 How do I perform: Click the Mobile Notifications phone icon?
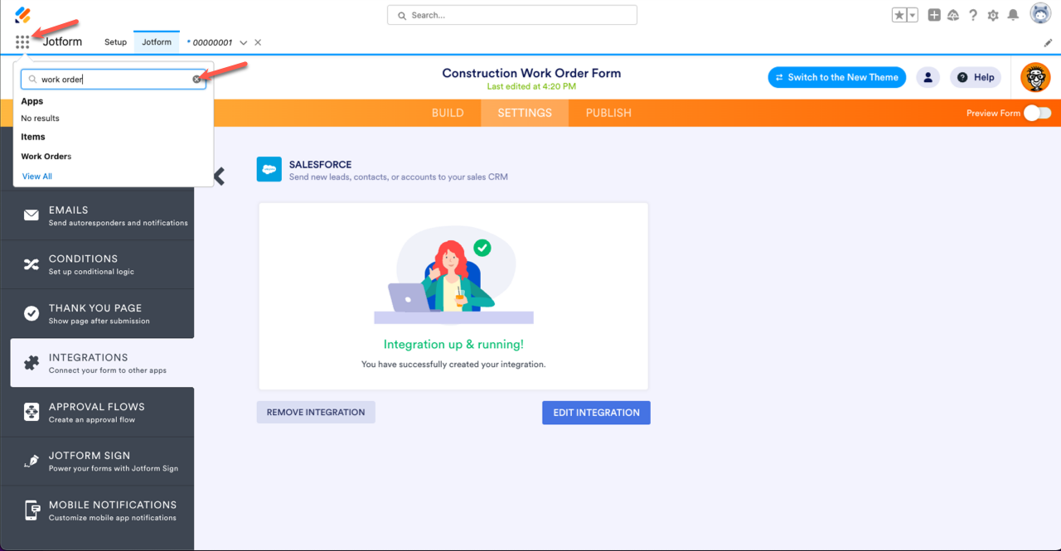click(x=31, y=510)
